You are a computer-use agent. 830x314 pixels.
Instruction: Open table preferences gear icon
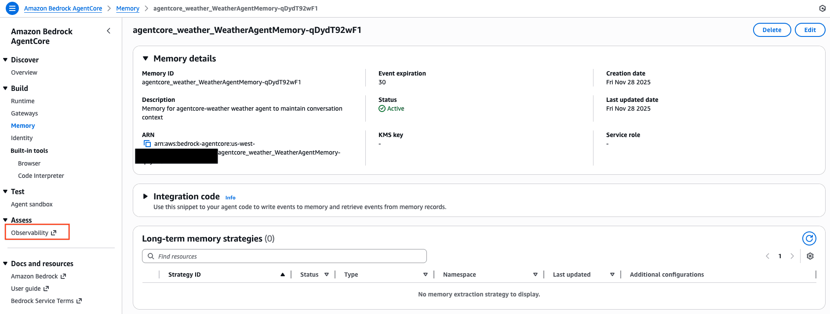(810, 256)
